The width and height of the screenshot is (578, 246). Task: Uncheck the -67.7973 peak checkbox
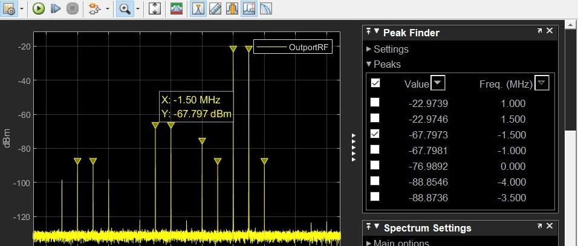click(x=375, y=134)
